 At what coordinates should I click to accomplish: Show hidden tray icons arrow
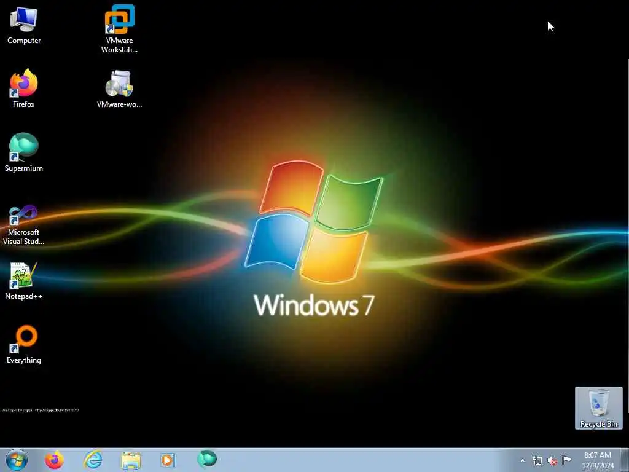pyautogui.click(x=522, y=461)
